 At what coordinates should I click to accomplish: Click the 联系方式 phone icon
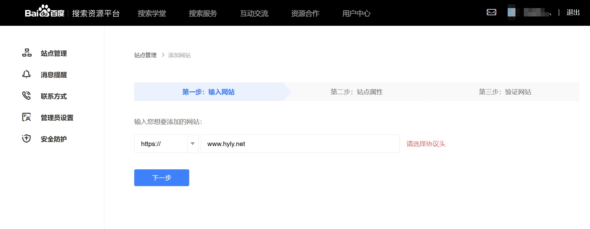(26, 96)
